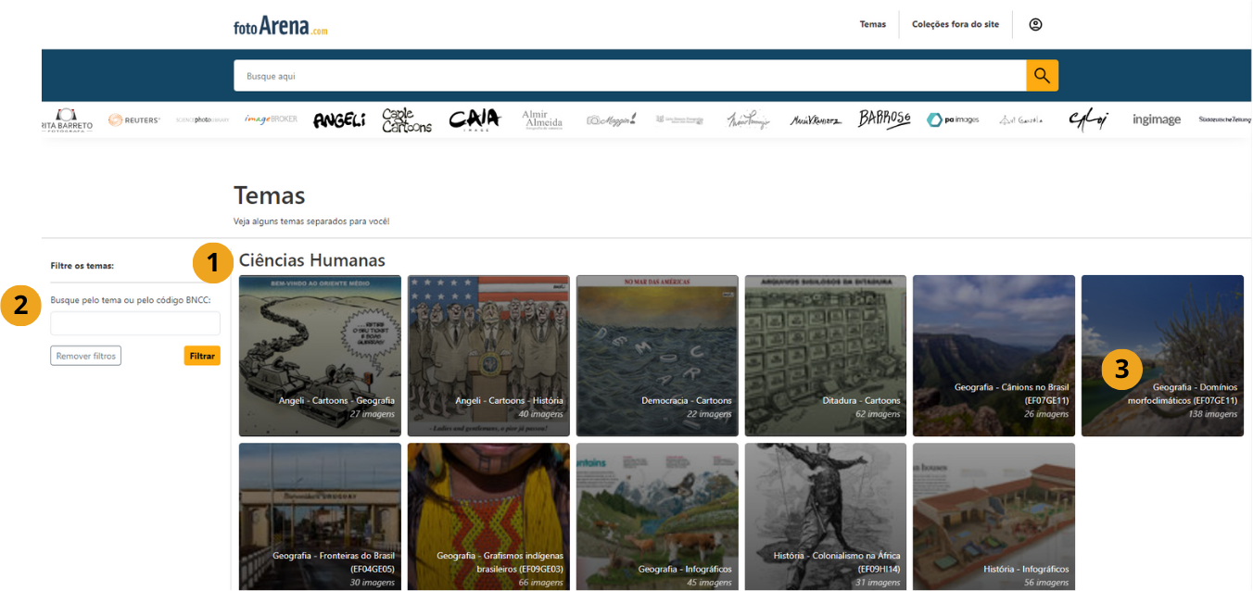Click the Remover filtros button
Image resolution: width=1253 pixels, height=591 pixels.
coord(85,356)
